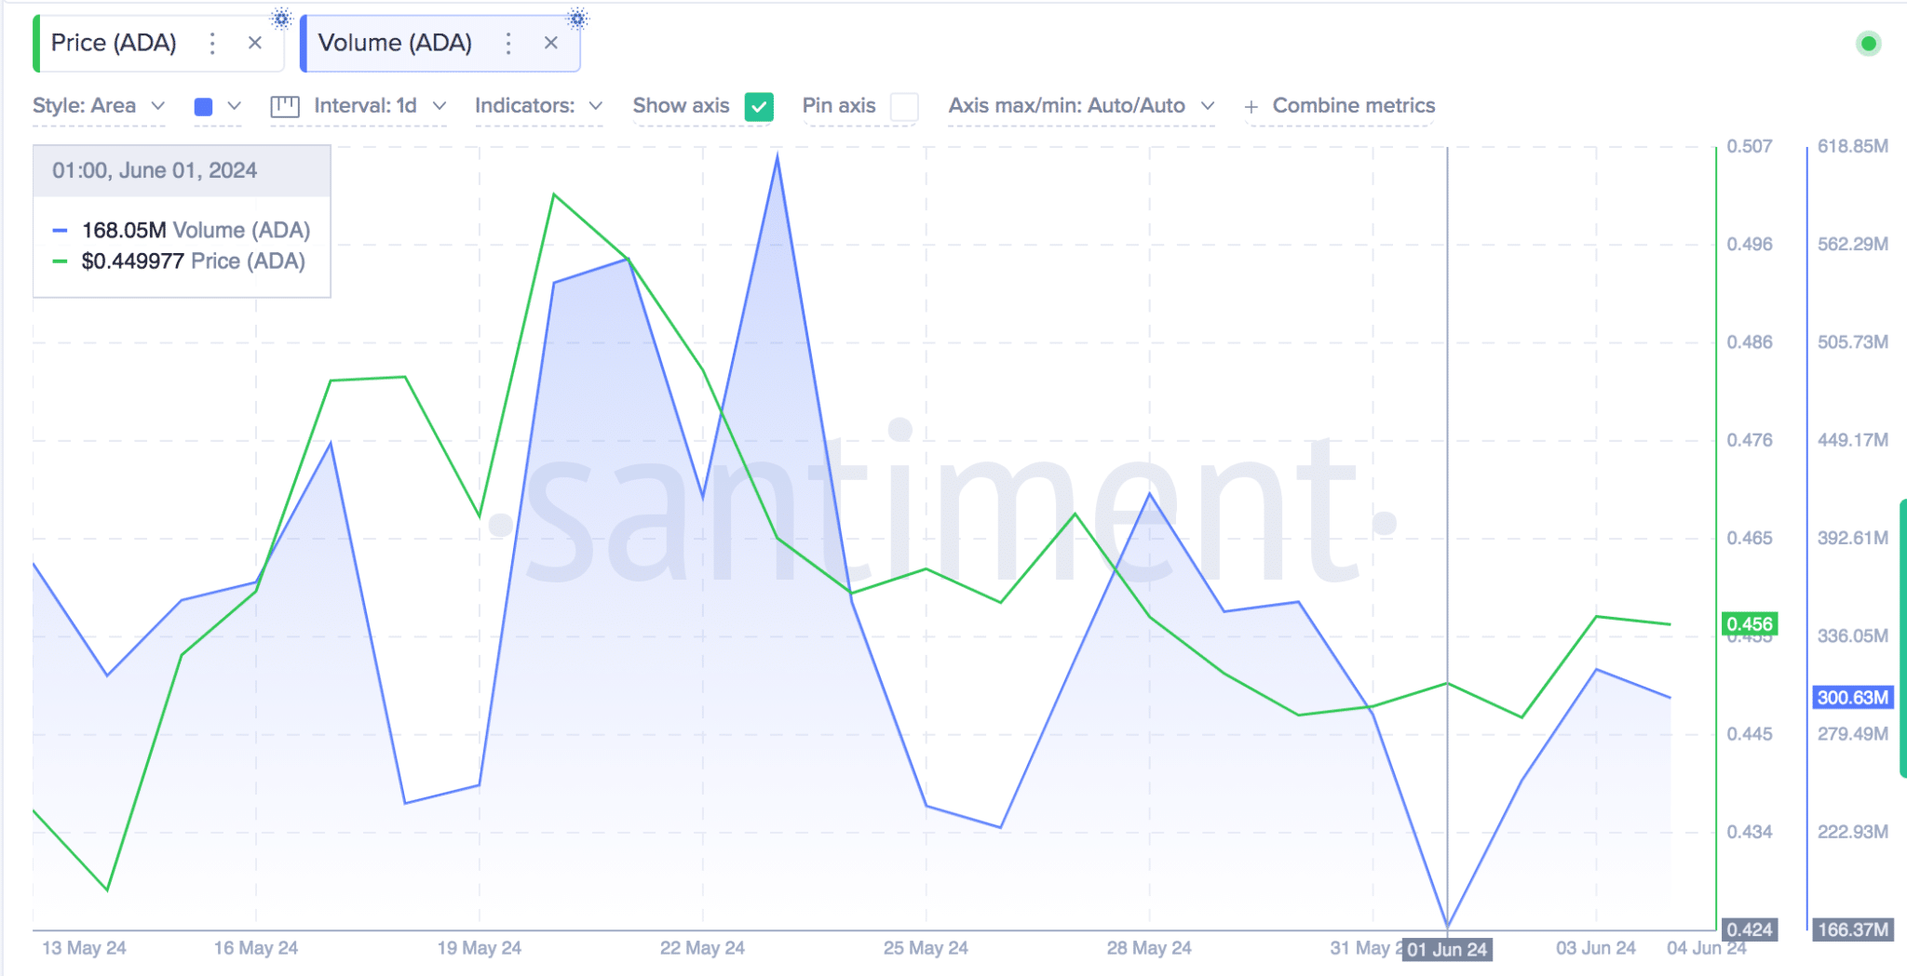This screenshot has height=976, width=1907.
Task: Click the 300.63M current volume axis label
Action: point(1852,698)
